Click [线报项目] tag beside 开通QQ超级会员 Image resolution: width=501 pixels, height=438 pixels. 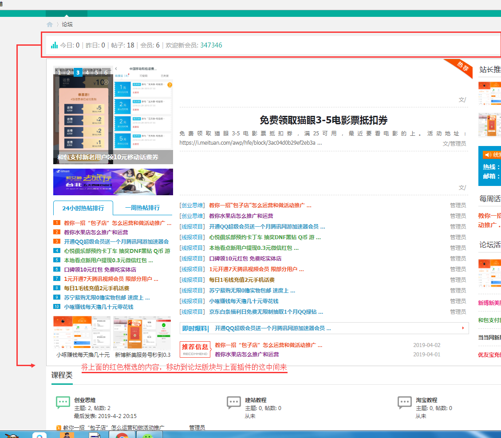pos(192,226)
